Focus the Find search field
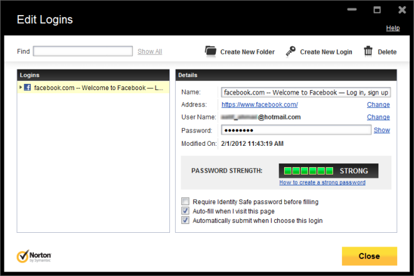The image size is (414, 276). tap(83, 51)
